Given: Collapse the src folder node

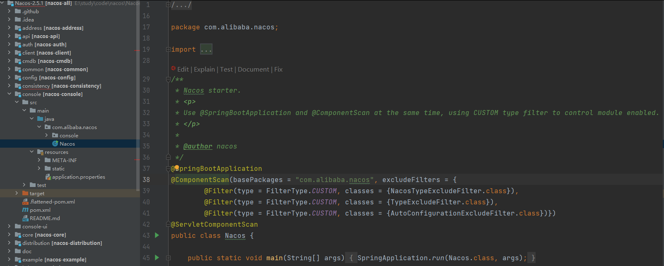Looking at the screenshot, I should [x=17, y=102].
